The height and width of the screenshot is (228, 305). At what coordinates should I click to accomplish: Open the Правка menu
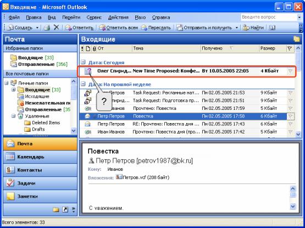(34, 18)
